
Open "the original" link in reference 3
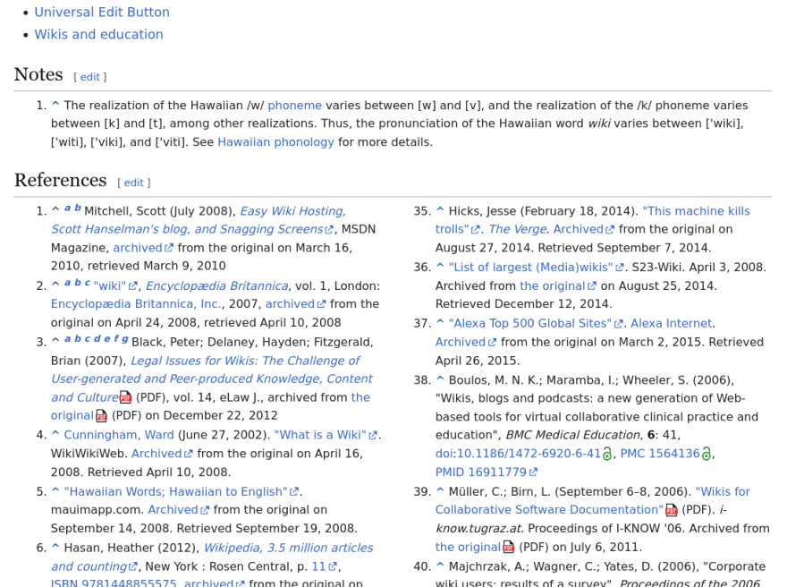coord(210,407)
